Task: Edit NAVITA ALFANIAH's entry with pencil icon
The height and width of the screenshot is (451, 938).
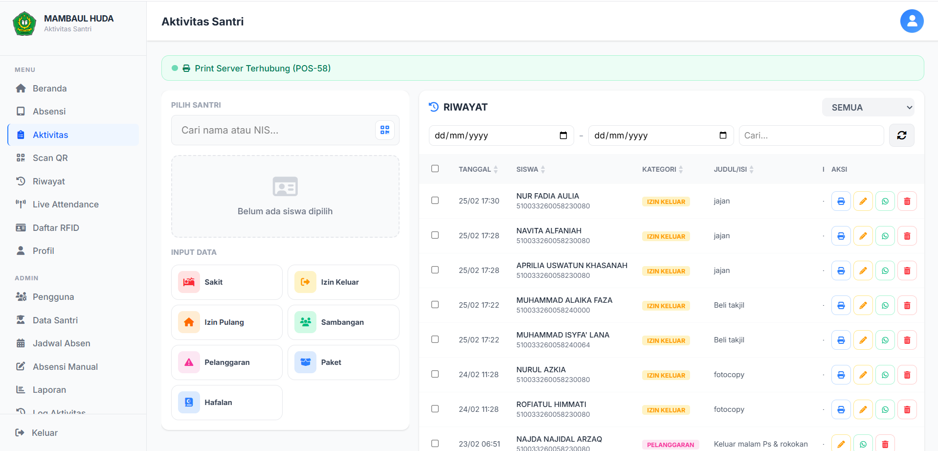Action: coord(863,236)
